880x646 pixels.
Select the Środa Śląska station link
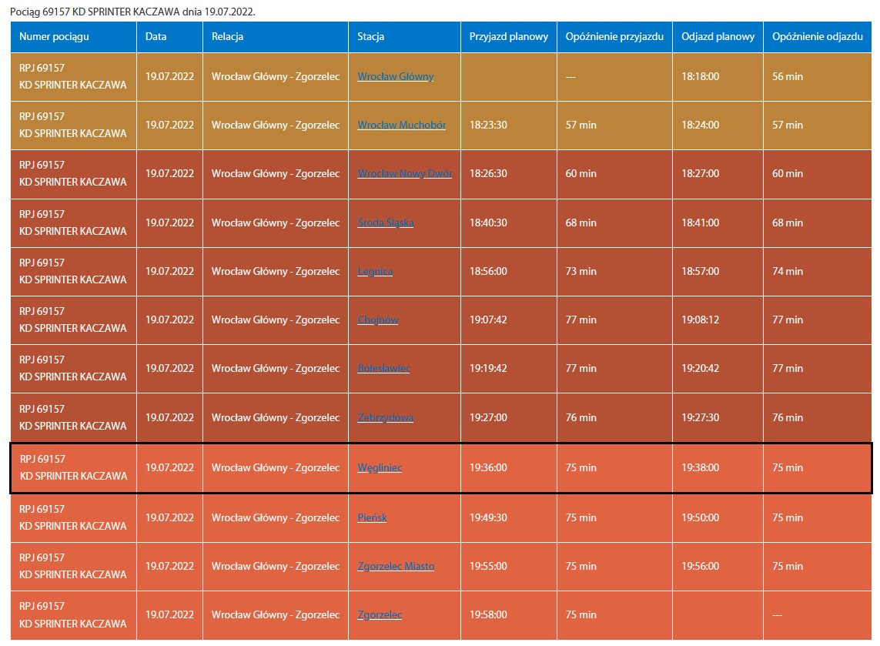click(x=385, y=223)
